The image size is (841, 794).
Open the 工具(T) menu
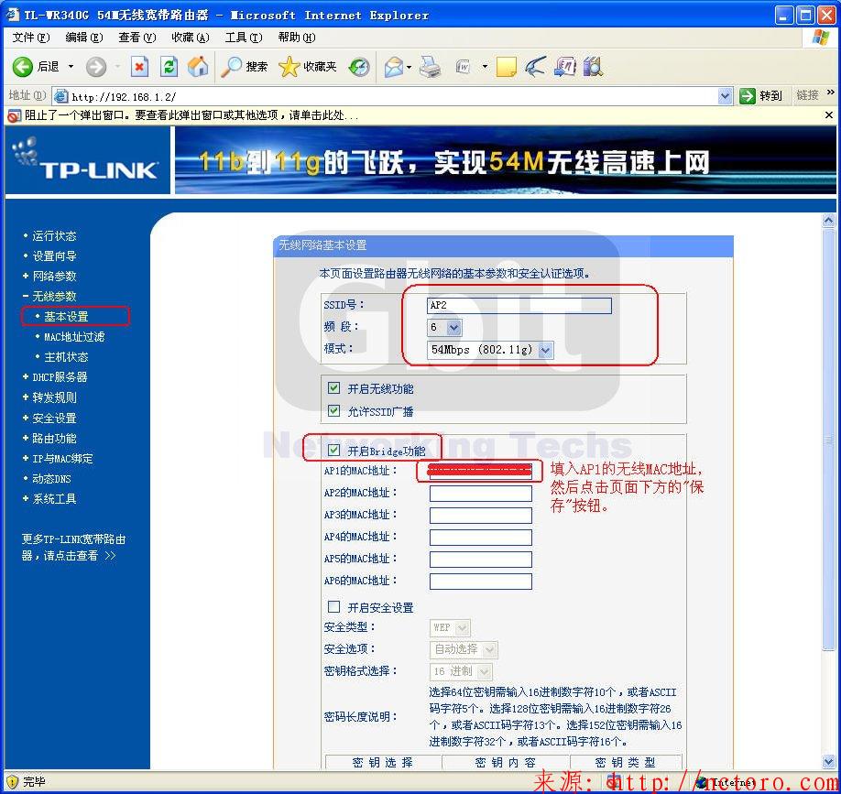click(x=244, y=37)
